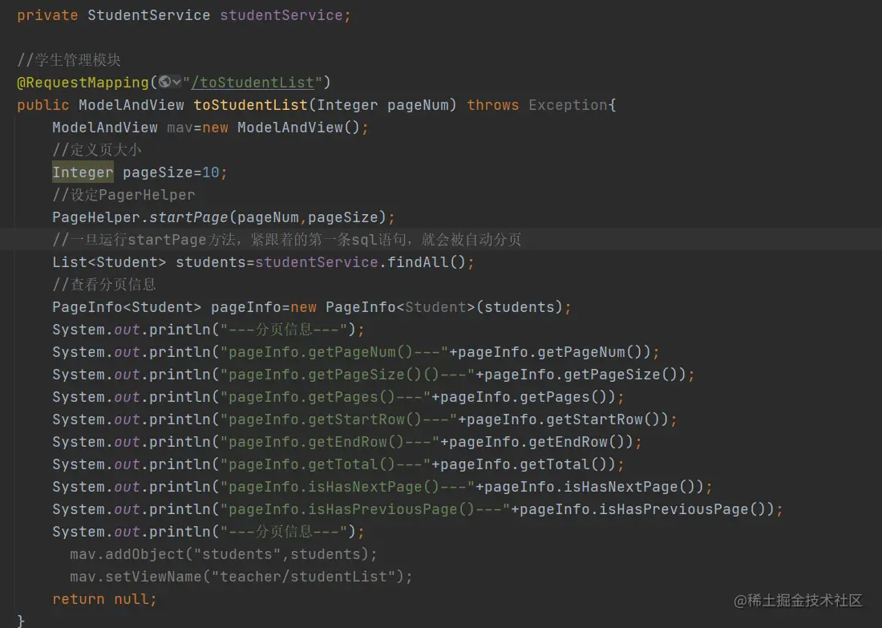The width and height of the screenshot is (882, 628).
Task: Click the "---分页信息---" println just above mav.addObject
Action: coord(208,532)
